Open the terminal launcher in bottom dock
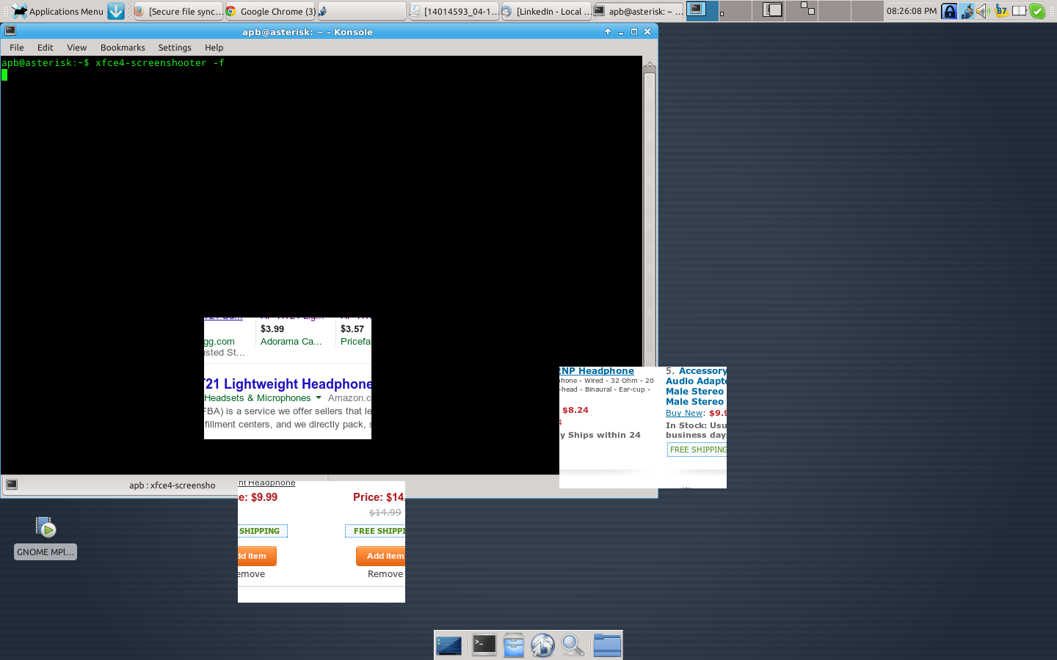 [x=484, y=645]
